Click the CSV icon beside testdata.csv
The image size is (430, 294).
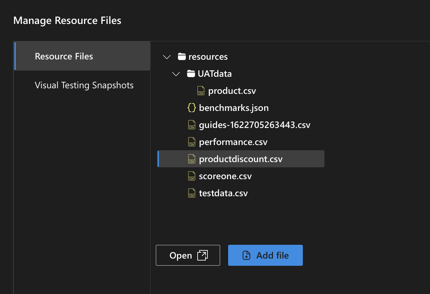pyautogui.click(x=191, y=193)
